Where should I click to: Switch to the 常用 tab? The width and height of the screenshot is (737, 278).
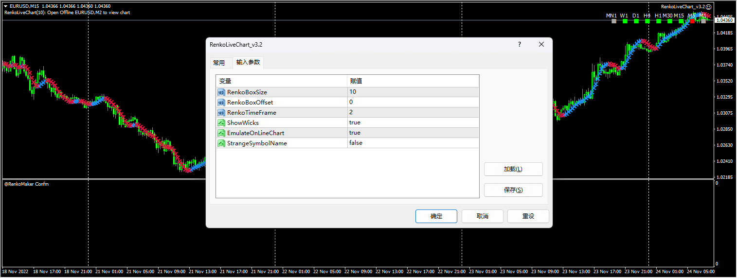219,63
